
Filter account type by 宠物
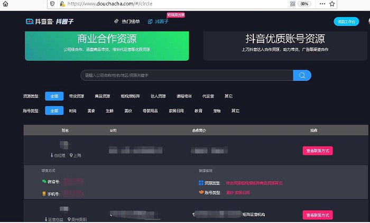point(217,110)
